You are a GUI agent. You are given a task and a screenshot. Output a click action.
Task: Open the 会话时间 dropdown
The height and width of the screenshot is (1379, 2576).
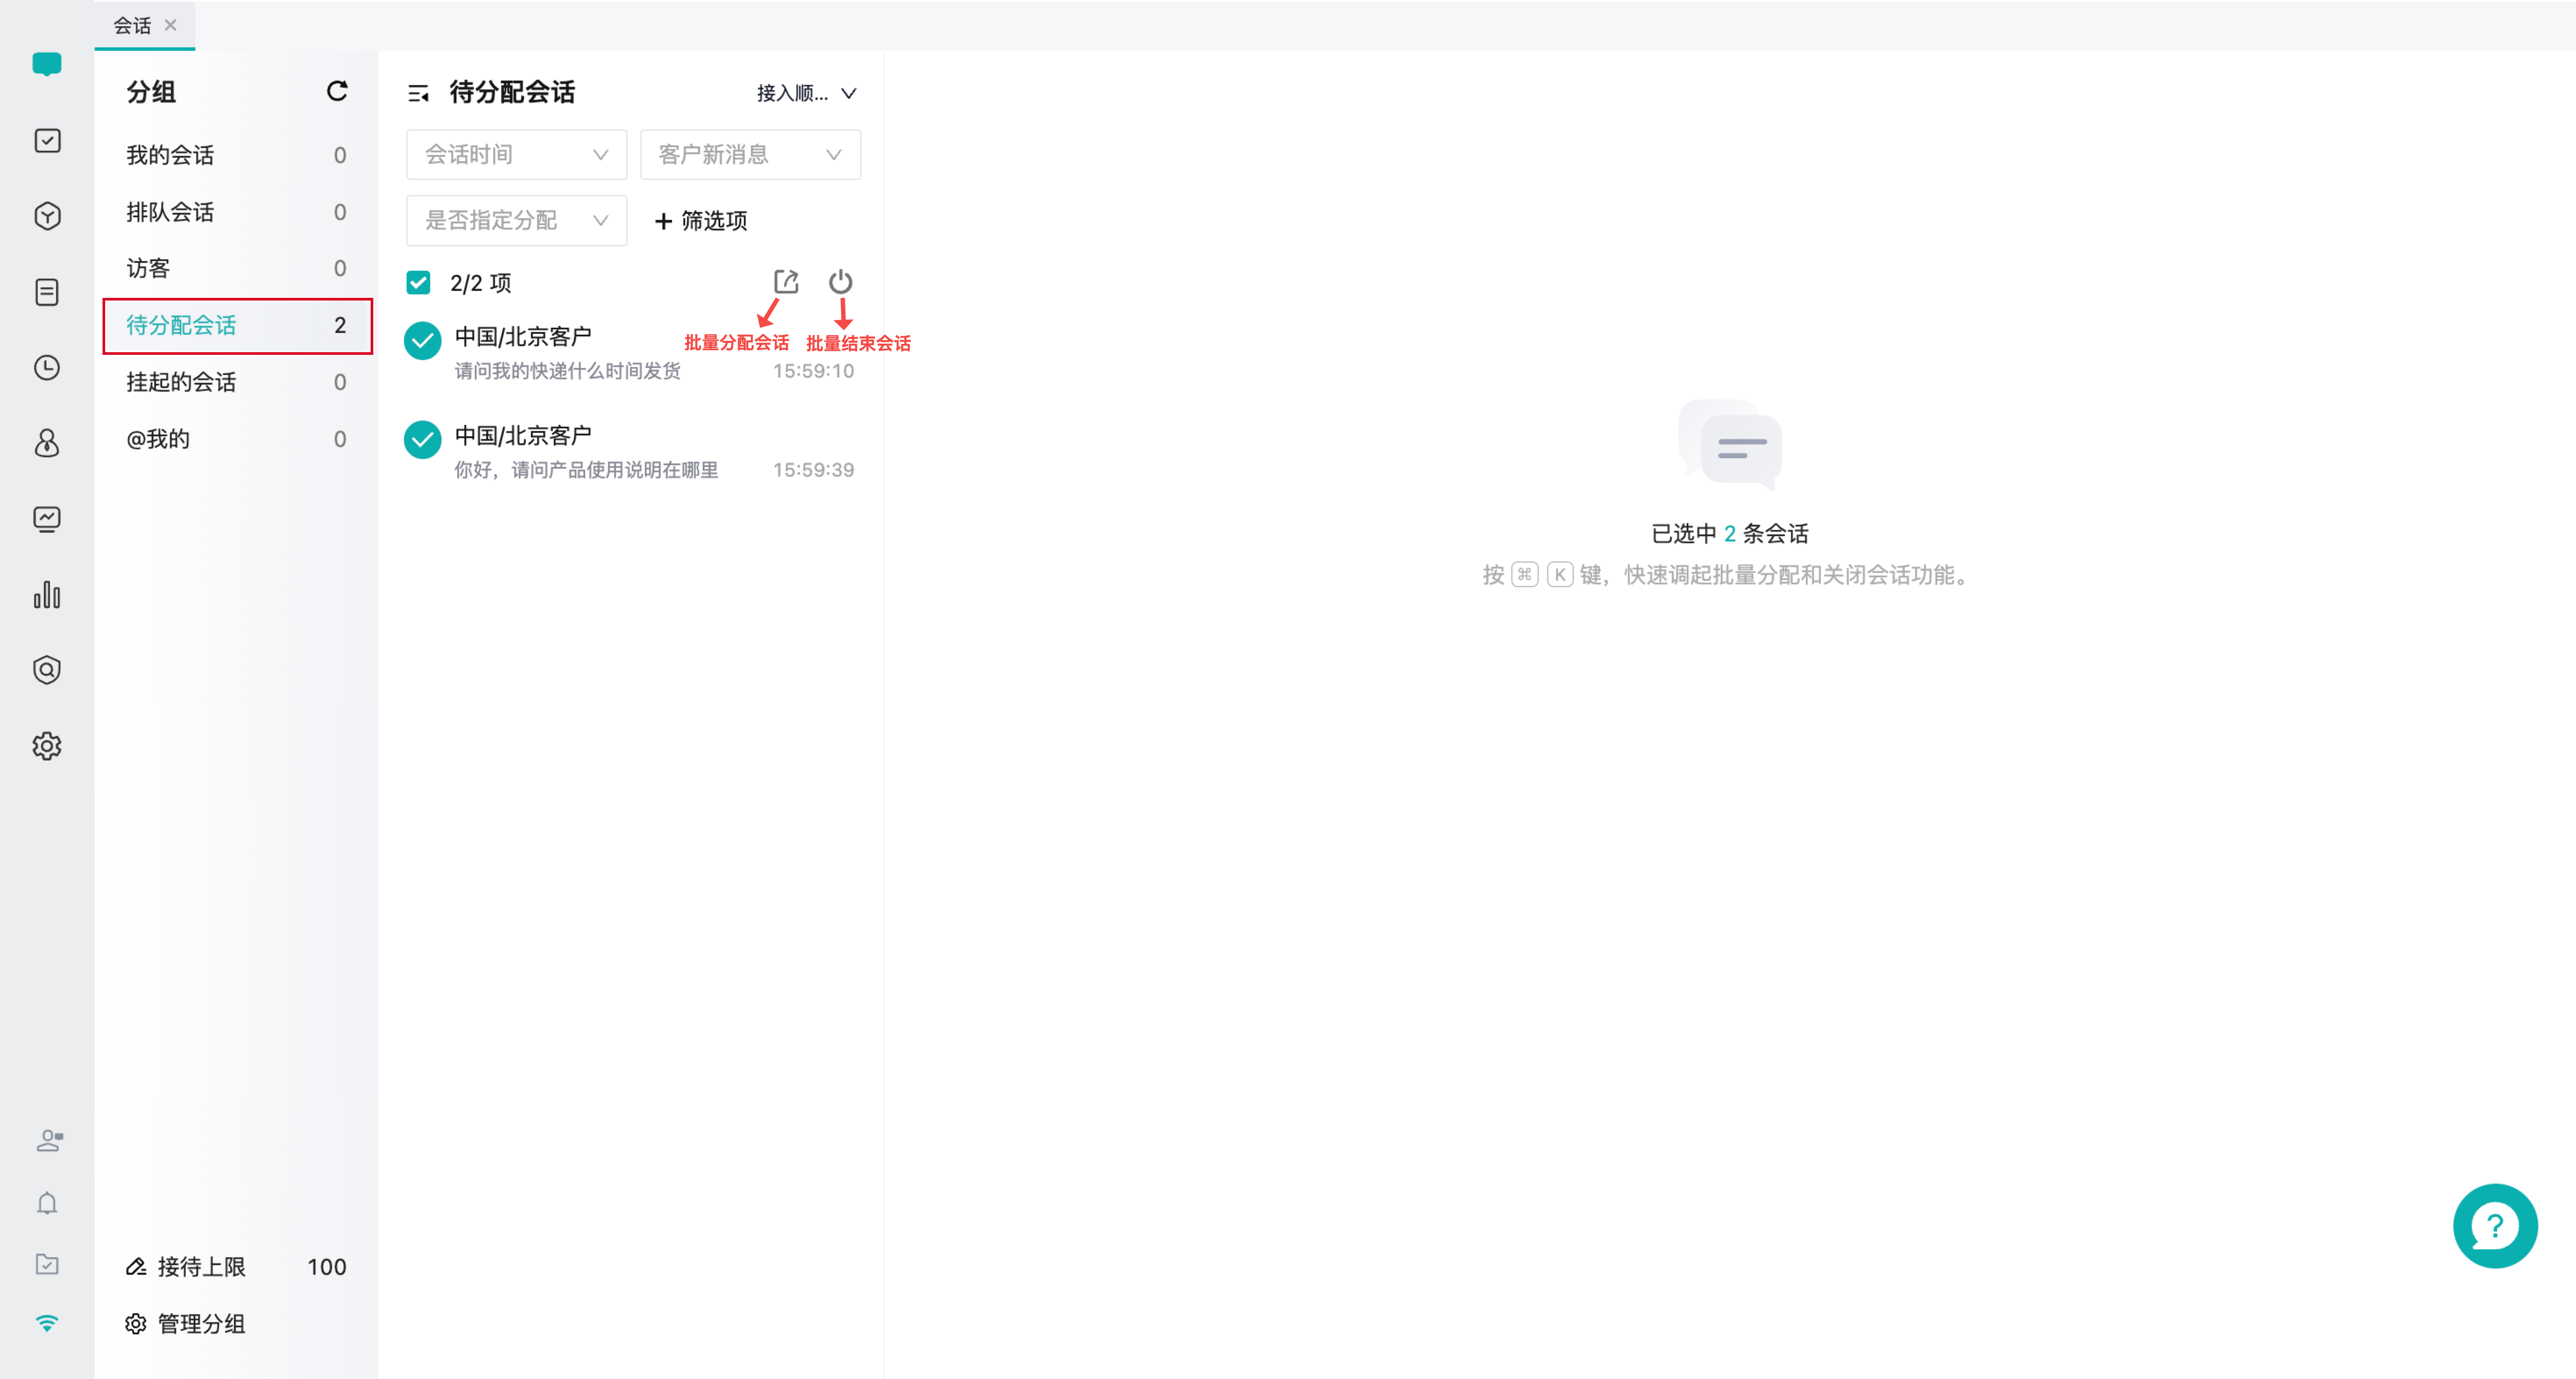click(x=515, y=154)
